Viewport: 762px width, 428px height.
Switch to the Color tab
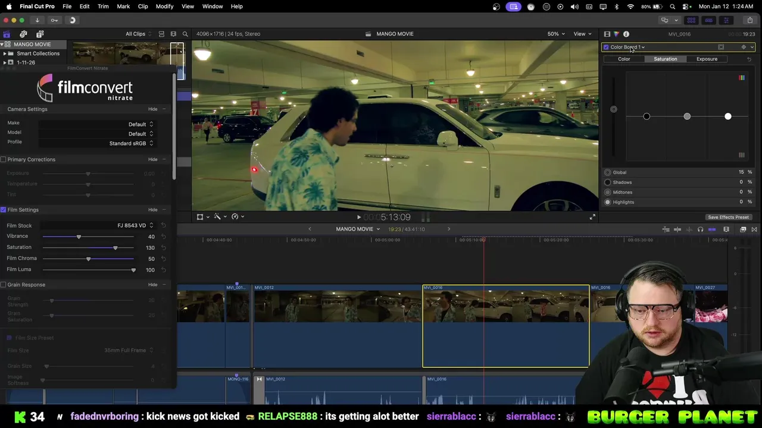624,59
